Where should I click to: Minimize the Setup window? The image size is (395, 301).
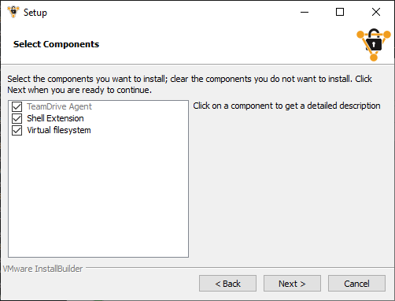tap(305, 12)
